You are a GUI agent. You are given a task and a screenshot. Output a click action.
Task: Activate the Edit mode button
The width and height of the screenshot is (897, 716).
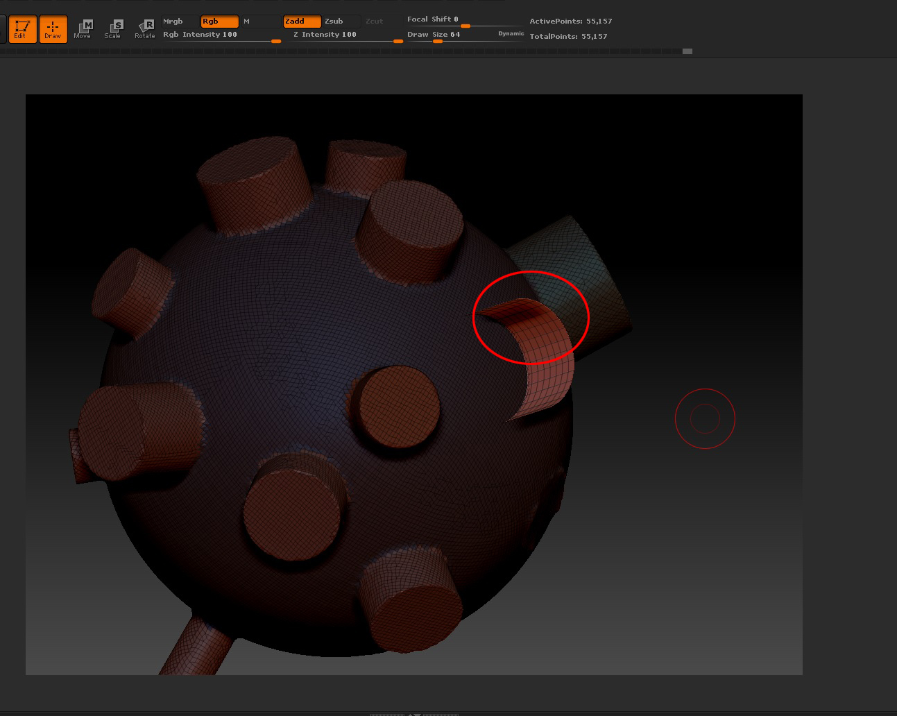tap(22, 29)
